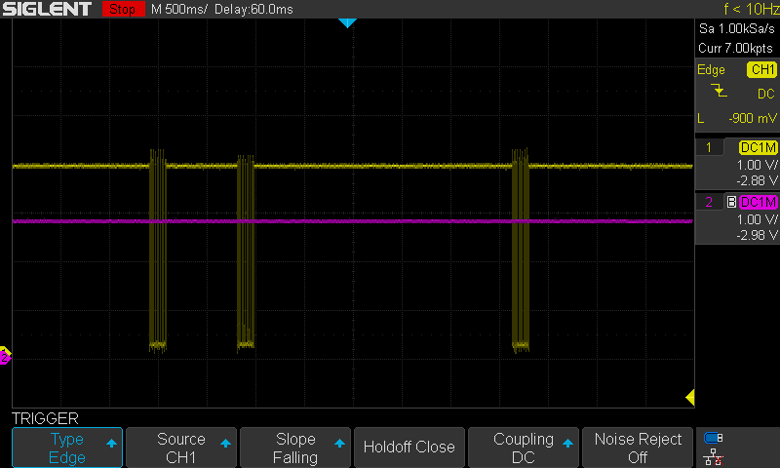The height and width of the screenshot is (468, 780).
Task: Click the TRIGGER menu title
Action: click(45, 418)
